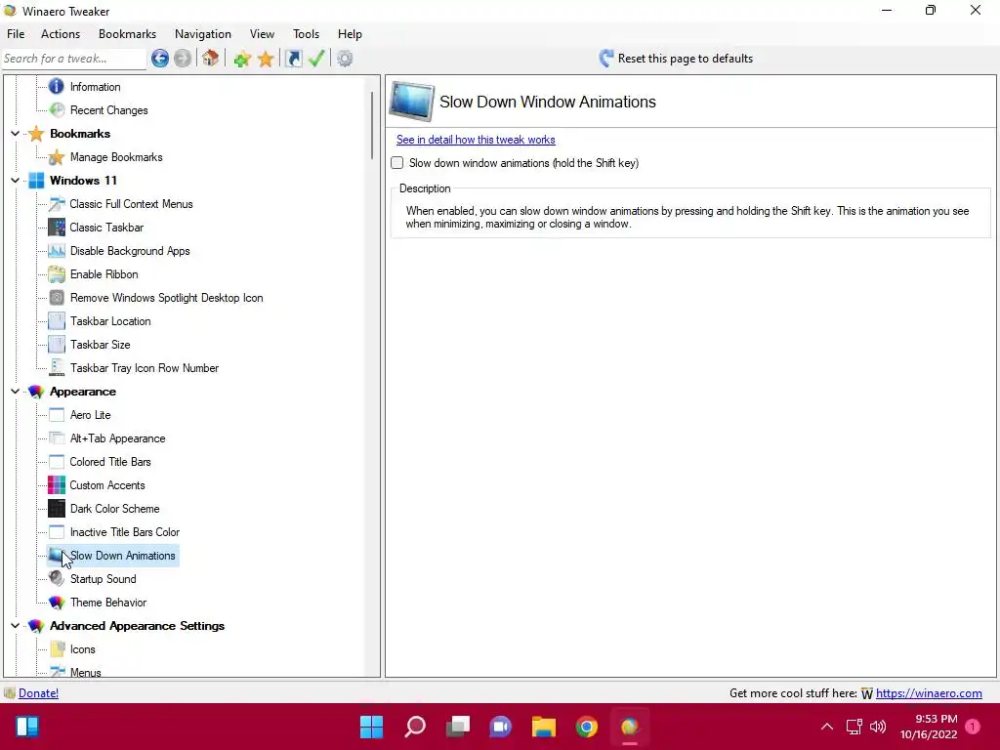
Task: Go to the Home page icon
Action: tap(210, 59)
